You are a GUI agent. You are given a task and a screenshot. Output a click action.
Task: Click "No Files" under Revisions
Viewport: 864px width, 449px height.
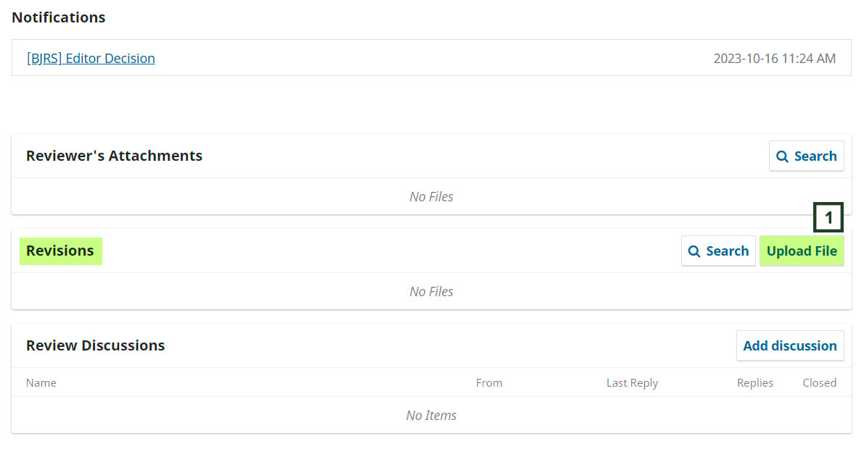[x=432, y=292]
